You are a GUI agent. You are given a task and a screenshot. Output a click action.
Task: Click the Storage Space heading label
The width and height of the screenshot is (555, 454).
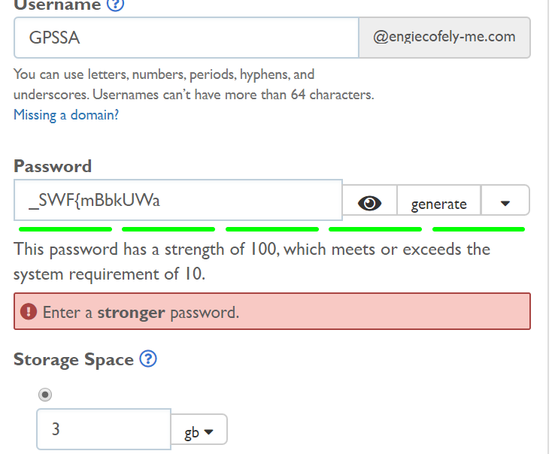click(x=74, y=359)
